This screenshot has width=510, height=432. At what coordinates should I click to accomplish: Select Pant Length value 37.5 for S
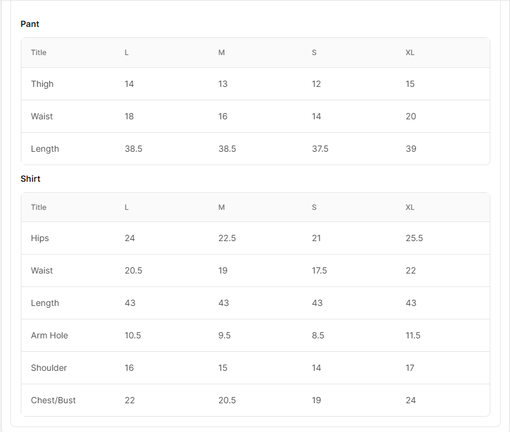pyautogui.click(x=320, y=149)
